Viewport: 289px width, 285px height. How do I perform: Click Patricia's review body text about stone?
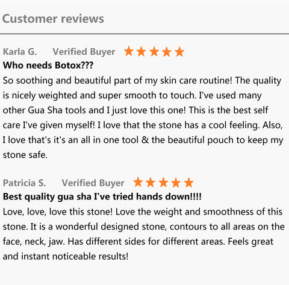[x=143, y=234]
